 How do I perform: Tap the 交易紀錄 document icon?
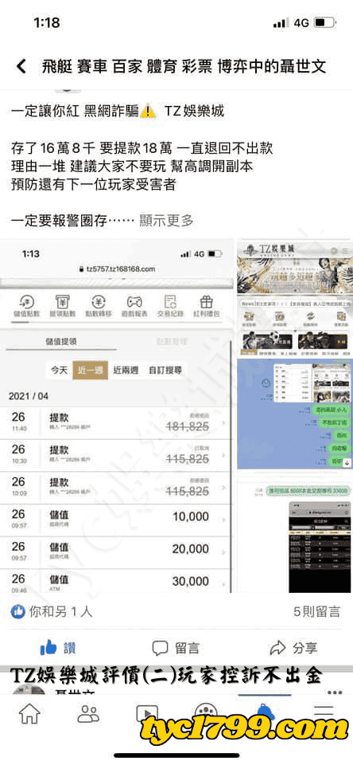tap(170, 306)
